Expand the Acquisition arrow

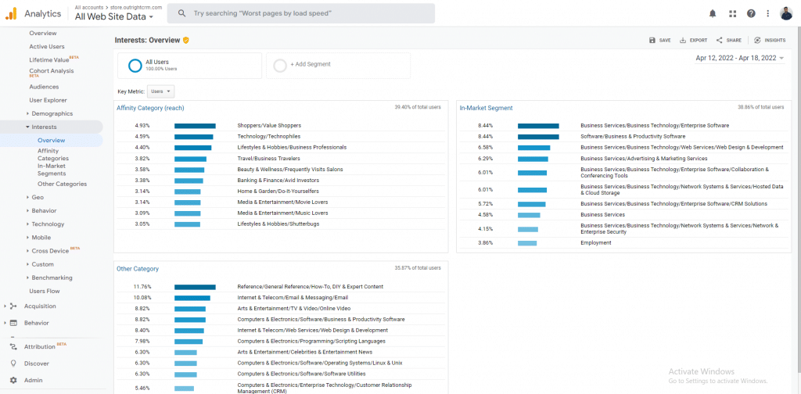pos(5,306)
